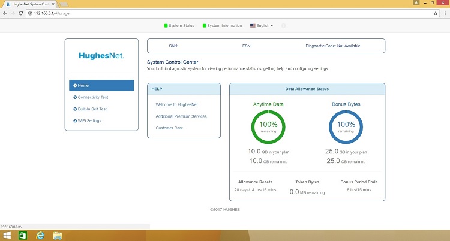The width and height of the screenshot is (450, 241).
Task: Click Diagnostic Code: Not Available text
Action: 333,46
